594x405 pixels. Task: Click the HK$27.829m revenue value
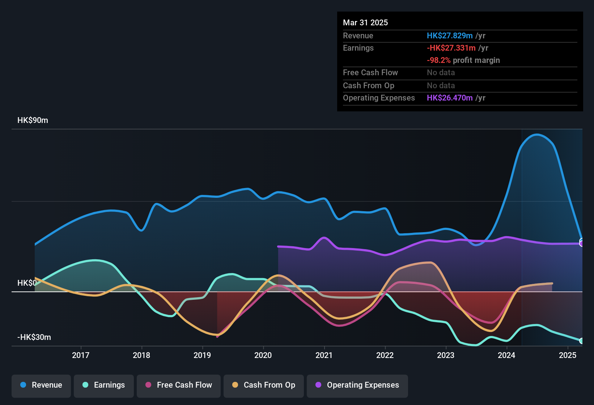click(x=450, y=36)
